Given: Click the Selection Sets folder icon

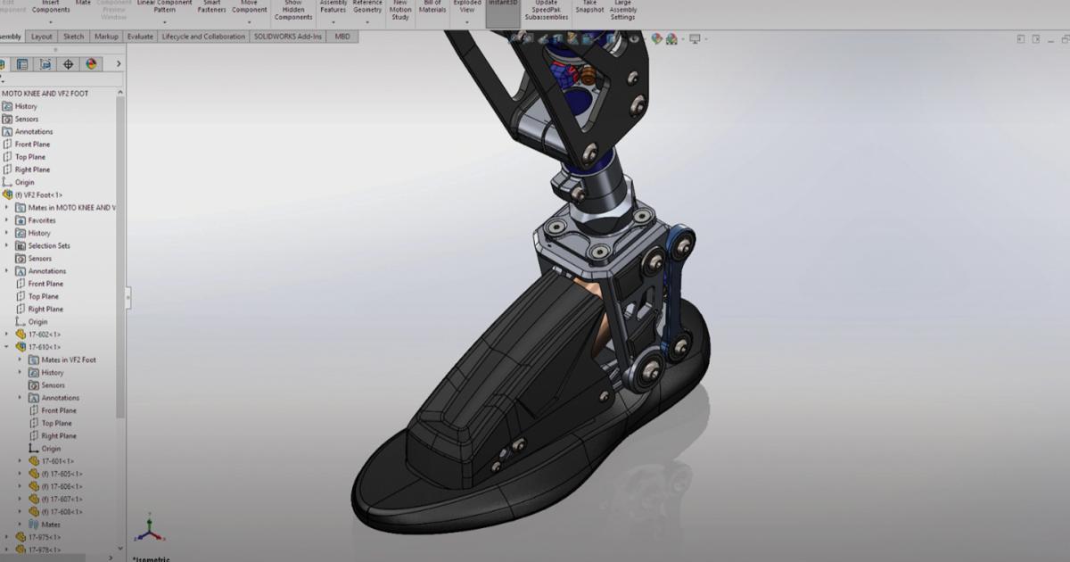Looking at the screenshot, I should coord(21,245).
